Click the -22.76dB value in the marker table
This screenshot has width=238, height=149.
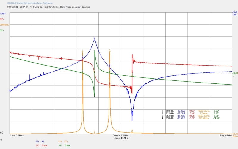point(181,114)
